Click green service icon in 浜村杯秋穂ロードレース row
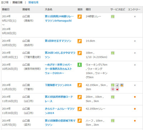 [113, 97]
